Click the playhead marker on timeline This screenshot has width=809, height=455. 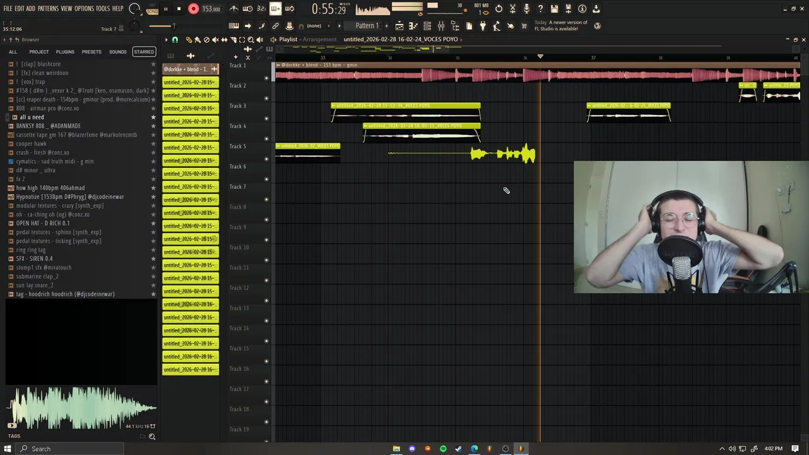540,57
